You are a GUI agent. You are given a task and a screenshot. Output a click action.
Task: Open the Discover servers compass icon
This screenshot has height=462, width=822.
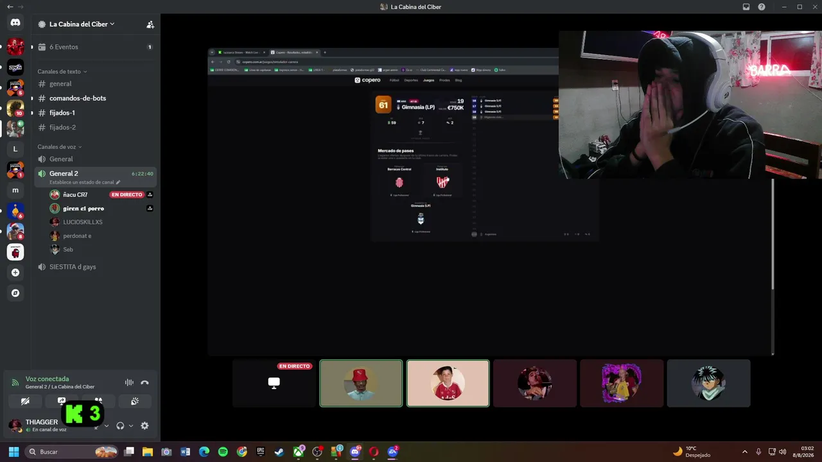pyautogui.click(x=15, y=293)
